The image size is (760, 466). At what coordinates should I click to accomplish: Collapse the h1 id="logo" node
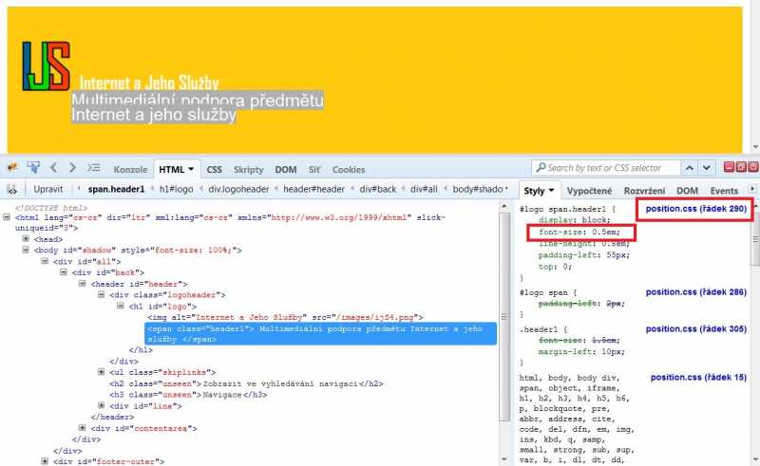pyautogui.click(x=121, y=306)
